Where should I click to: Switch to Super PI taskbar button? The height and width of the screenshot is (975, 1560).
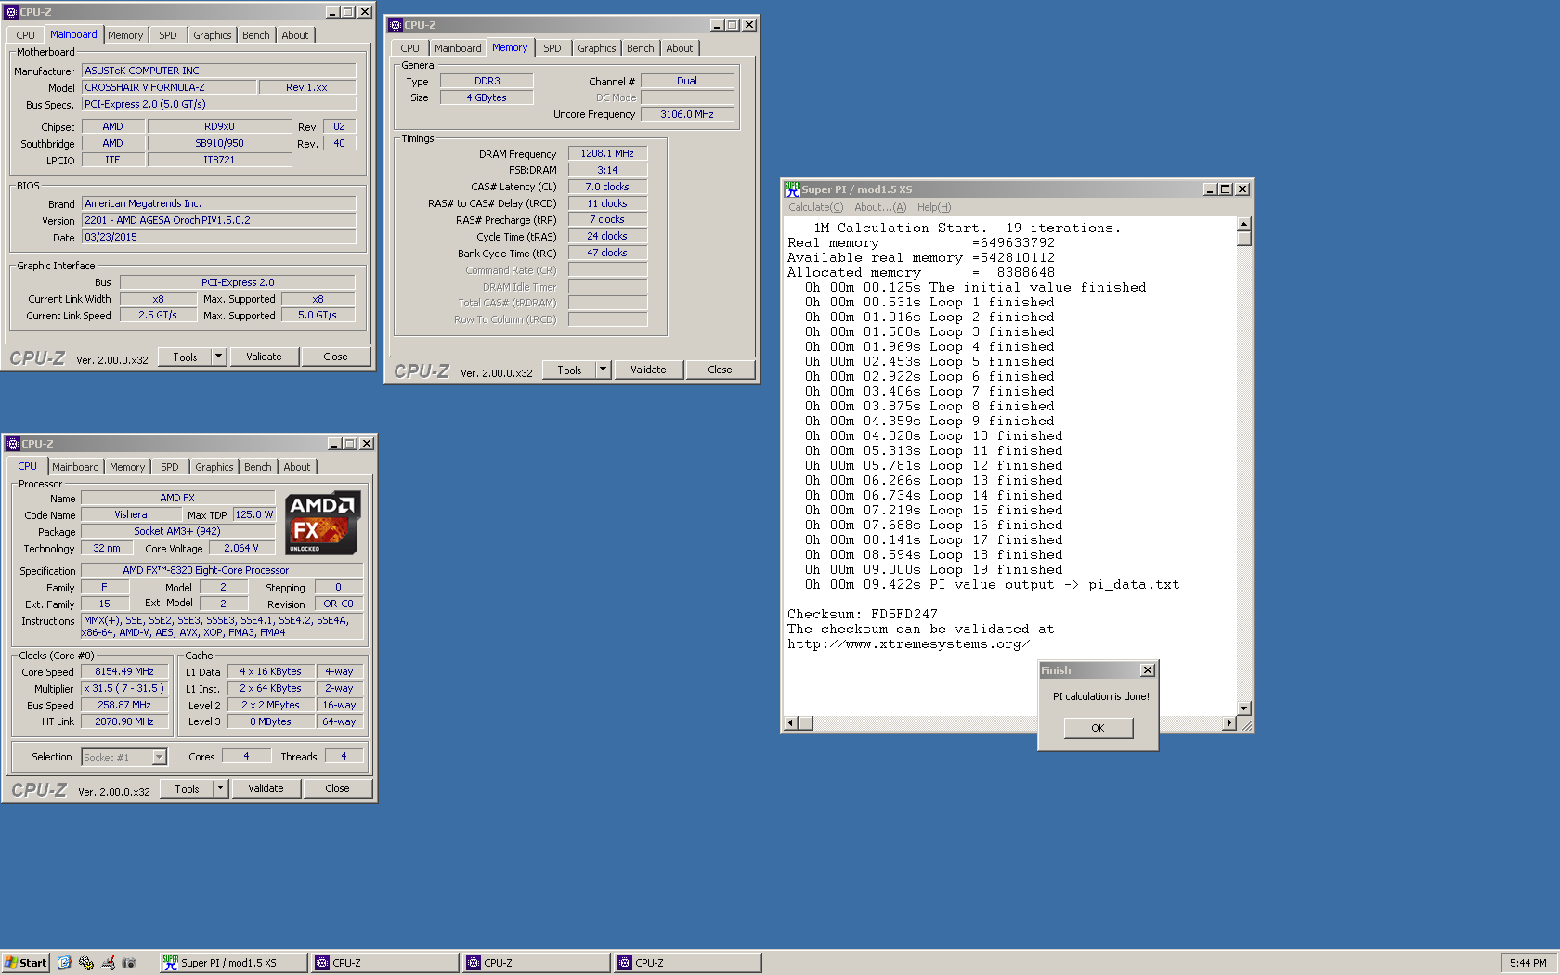pyautogui.click(x=232, y=963)
